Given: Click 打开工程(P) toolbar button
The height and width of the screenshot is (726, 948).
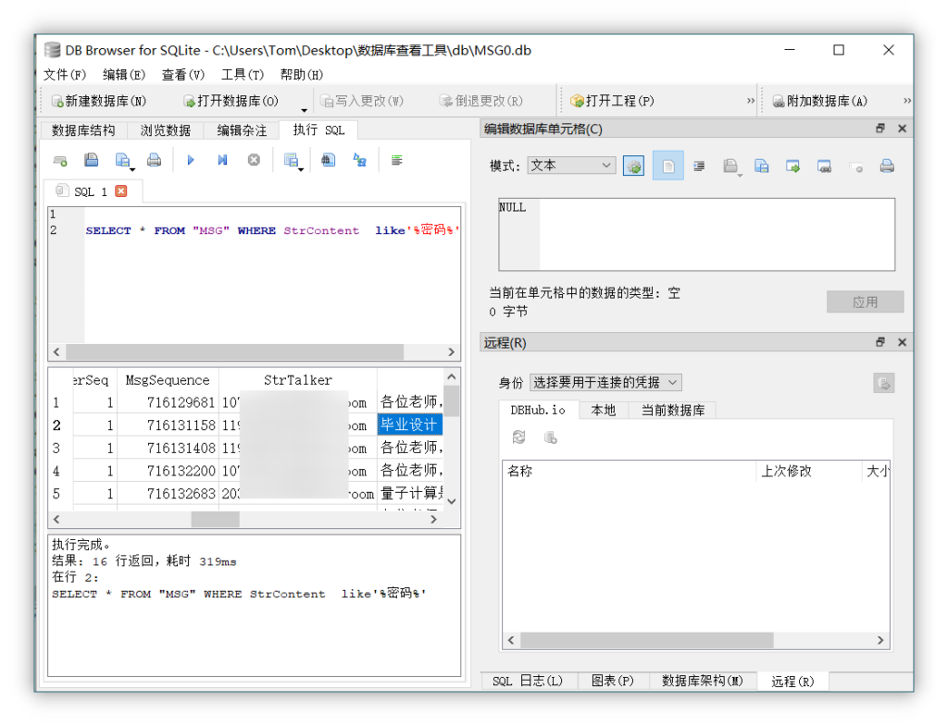Looking at the screenshot, I should click(613, 101).
